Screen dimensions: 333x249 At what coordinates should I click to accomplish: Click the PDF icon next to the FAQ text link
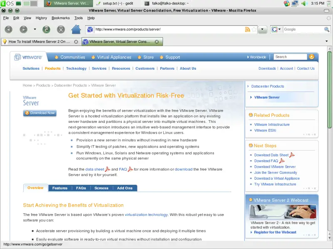(130, 169)
